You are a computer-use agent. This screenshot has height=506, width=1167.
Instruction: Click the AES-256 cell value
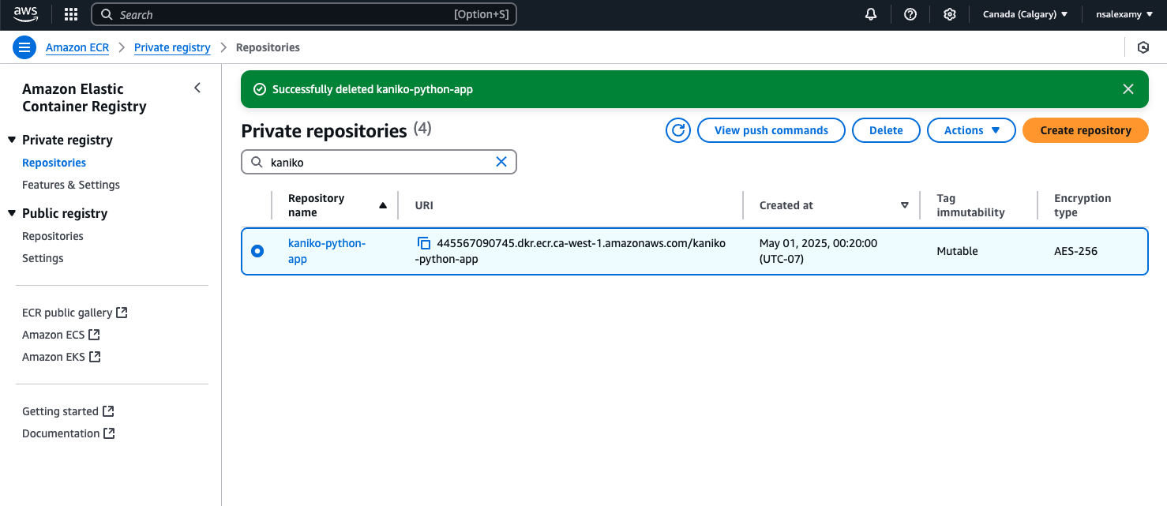pos(1075,251)
